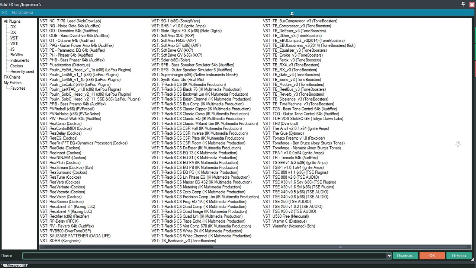Viewport: 476px width, 268px height.
Task: Open the FX menu
Action: click(x=4, y=13)
